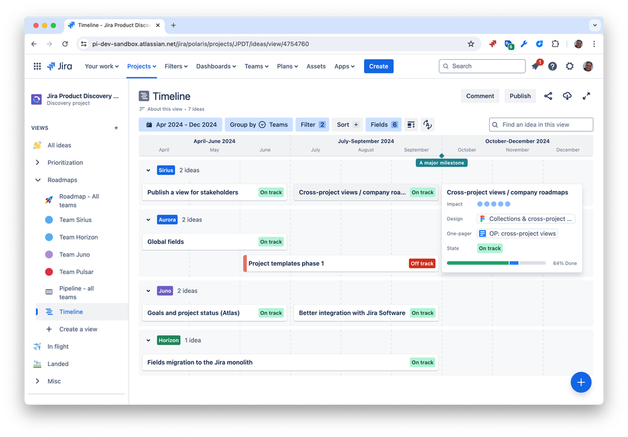628x437 pixels.
Task: Click Create a view in sidebar
Action: point(78,329)
